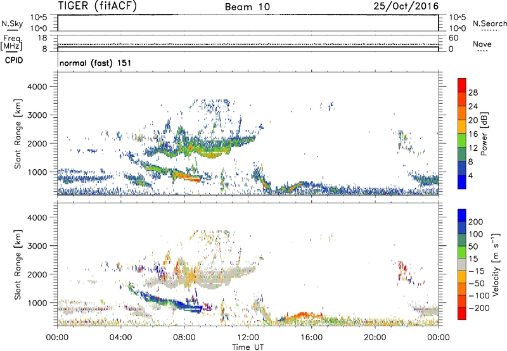Viewport: 507px width, 351px height.
Task: Click the "08:00" time tick label
Action: pos(184,338)
